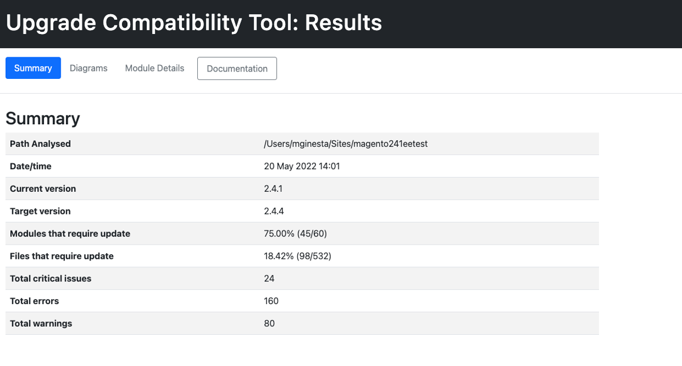This screenshot has width=682, height=366.
Task: Open the Documentation button
Action: click(x=236, y=68)
